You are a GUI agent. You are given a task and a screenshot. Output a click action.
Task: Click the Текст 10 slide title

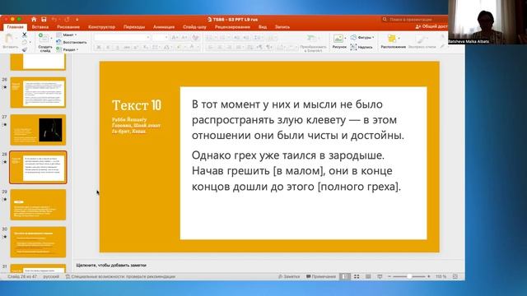pos(137,105)
